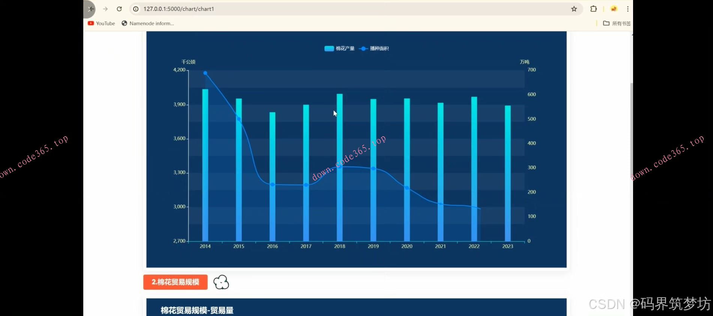Click the site information icon in address bar
The width and height of the screenshot is (713, 316).
pos(136,9)
